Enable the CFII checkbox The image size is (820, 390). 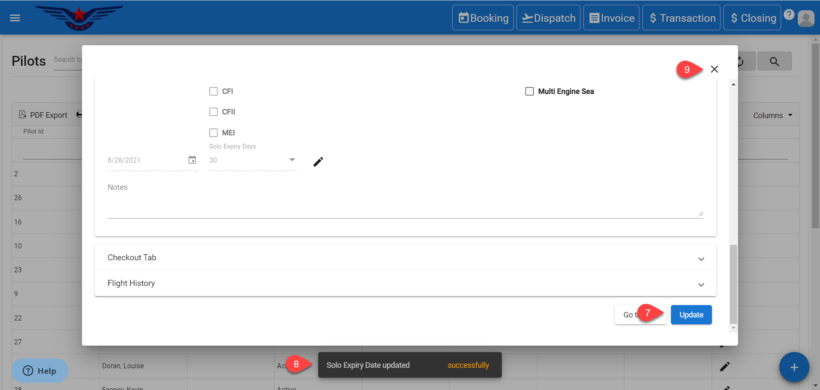[x=214, y=112]
